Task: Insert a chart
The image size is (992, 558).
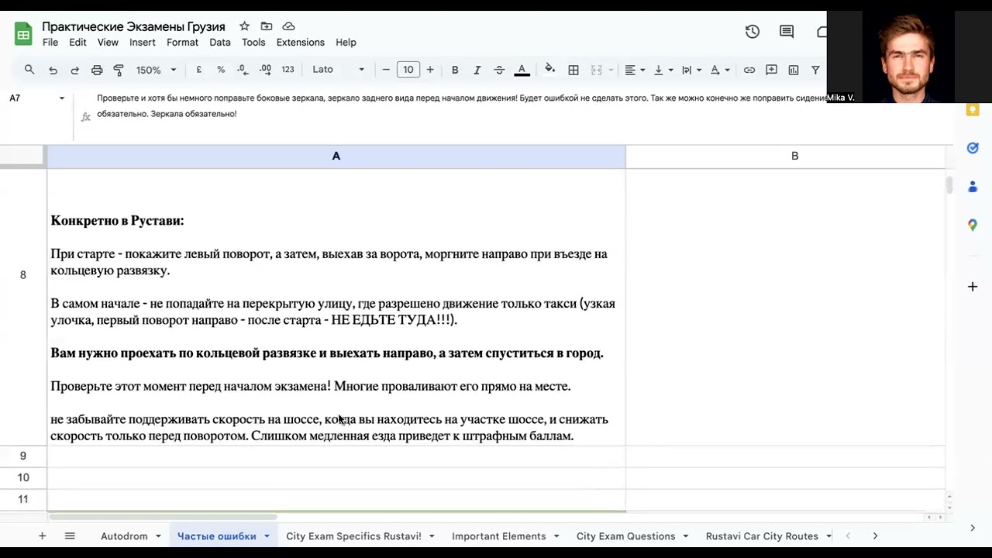Action: click(794, 70)
